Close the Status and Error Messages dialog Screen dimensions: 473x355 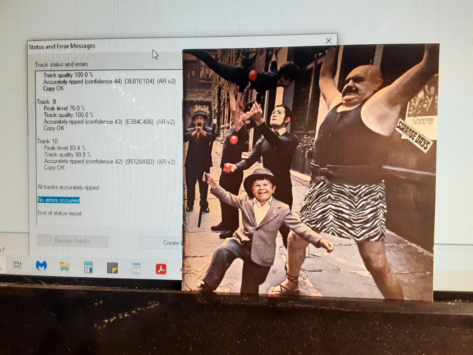[328, 41]
